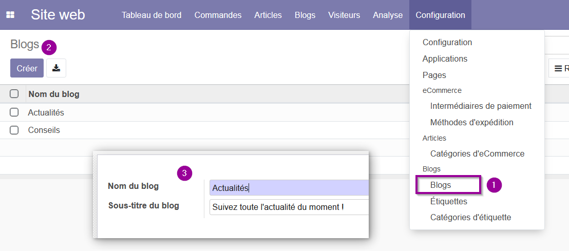Open Méthodes d'expédition entry
This screenshot has height=251, width=569.
[472, 122]
